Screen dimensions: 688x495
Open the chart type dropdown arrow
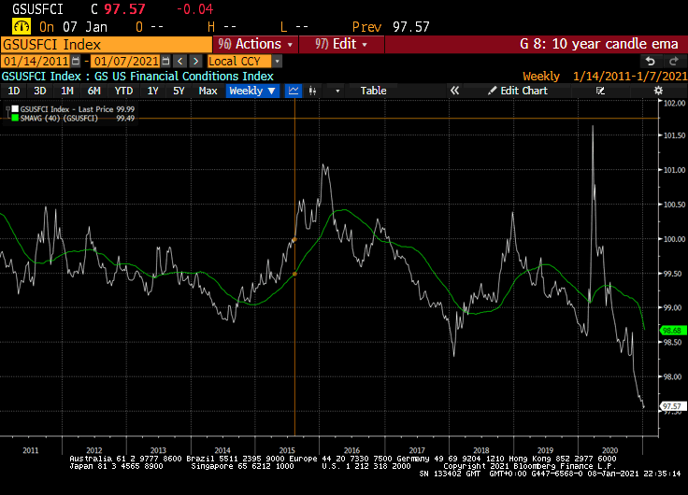337,91
